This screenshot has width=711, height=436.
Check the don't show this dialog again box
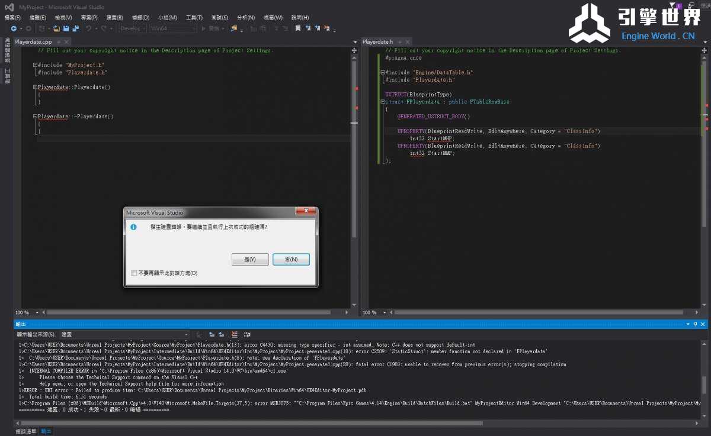pyautogui.click(x=134, y=273)
